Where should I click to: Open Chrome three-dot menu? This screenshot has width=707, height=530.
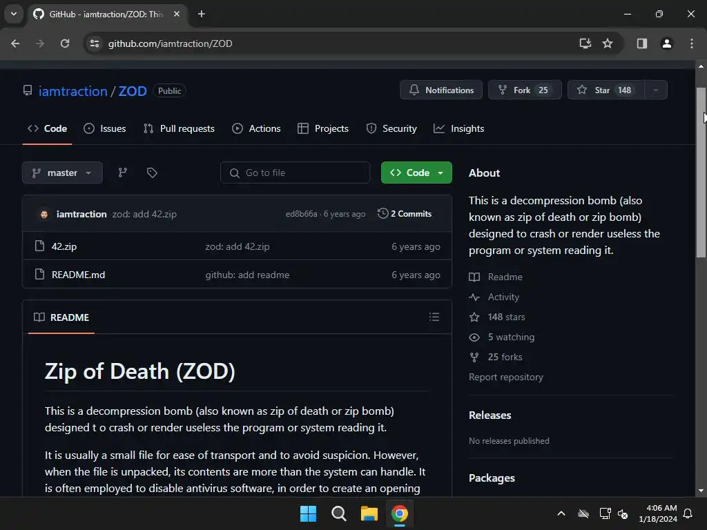[x=692, y=43]
